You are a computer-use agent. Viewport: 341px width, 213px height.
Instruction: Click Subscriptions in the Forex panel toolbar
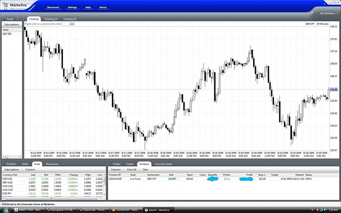pyautogui.click(x=12, y=169)
